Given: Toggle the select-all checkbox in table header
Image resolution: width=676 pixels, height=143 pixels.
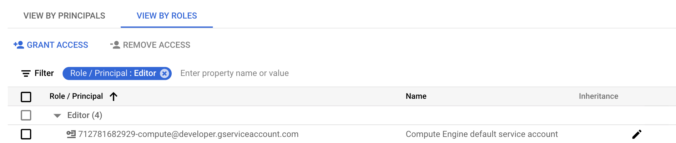Looking at the screenshot, I should 26,97.
